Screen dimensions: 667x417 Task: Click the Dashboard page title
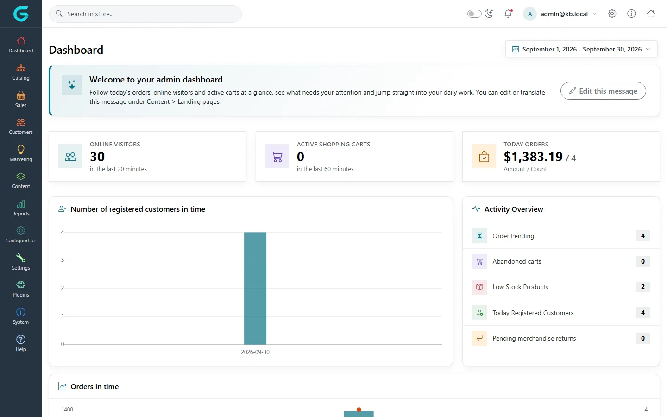(x=76, y=50)
